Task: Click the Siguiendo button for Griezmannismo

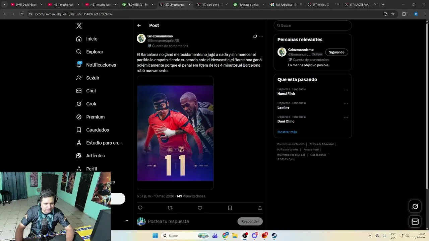Action: tap(336, 52)
